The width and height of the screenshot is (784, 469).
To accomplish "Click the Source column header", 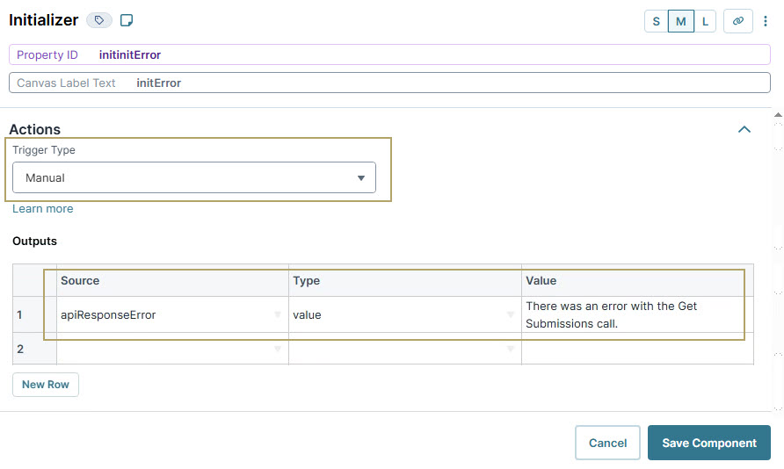I will (172, 281).
